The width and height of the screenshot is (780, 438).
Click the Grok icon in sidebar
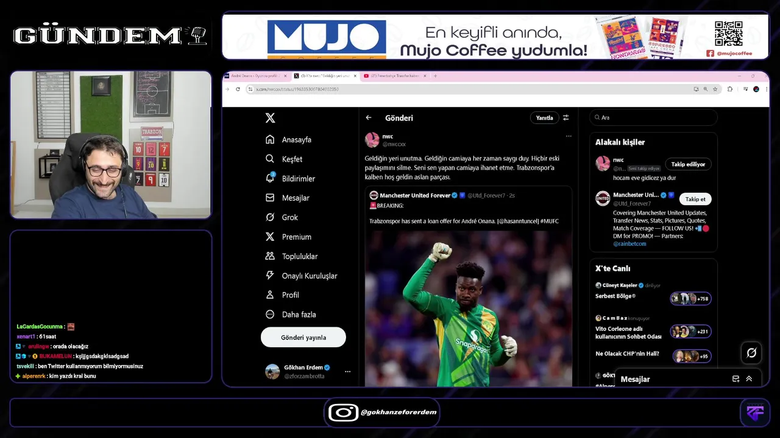(270, 218)
